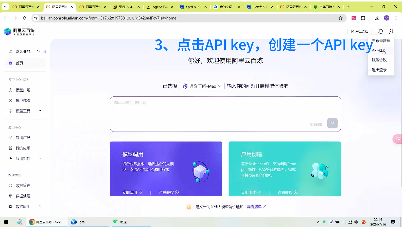Open the 通义千问-Max model dropdown
The image size is (403, 229).
[x=202, y=86]
